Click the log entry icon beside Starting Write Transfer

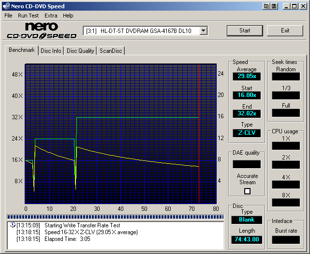tap(13, 225)
